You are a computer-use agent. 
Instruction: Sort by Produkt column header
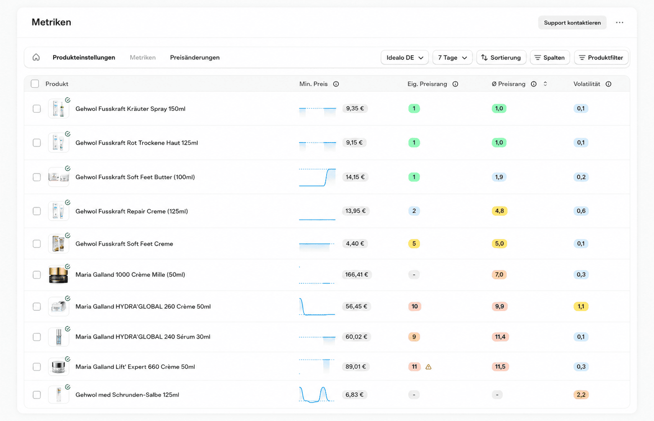coord(57,84)
